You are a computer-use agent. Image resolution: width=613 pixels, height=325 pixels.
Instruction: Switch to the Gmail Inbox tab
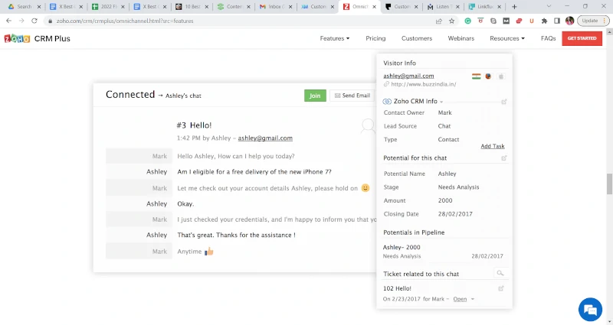pos(275,7)
